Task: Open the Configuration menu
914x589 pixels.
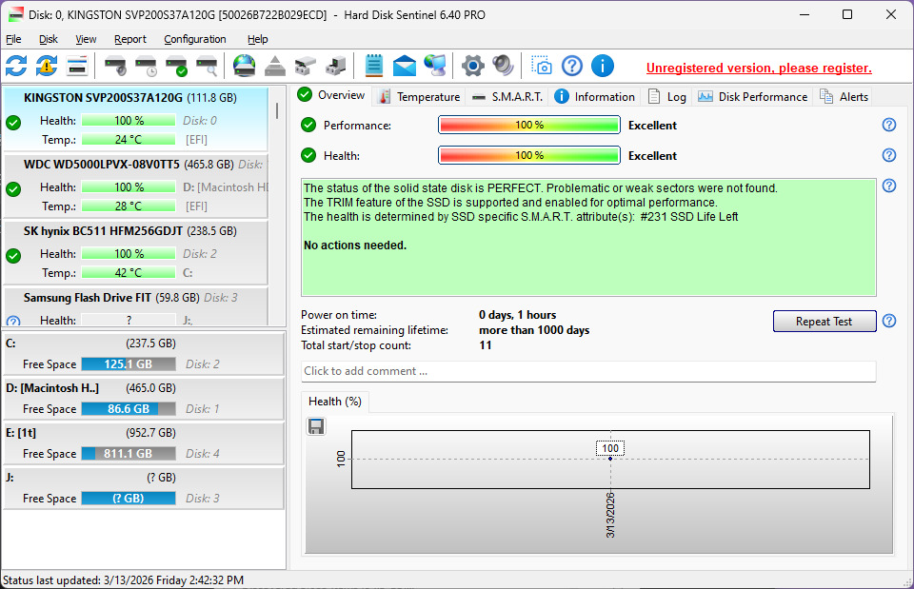Action: point(194,39)
